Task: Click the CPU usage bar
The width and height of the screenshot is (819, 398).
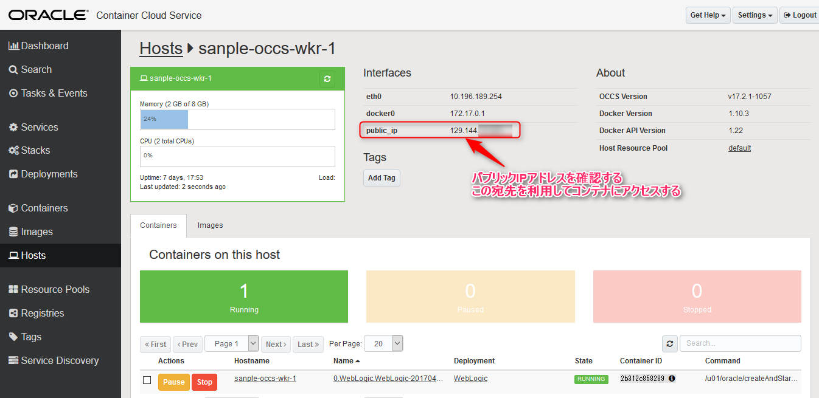Action: pos(237,156)
